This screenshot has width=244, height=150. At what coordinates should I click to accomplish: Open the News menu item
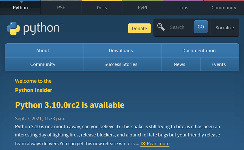point(181,64)
